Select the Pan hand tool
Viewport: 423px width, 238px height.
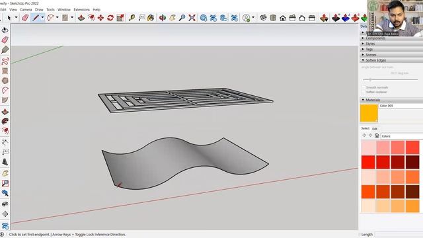tap(173, 18)
